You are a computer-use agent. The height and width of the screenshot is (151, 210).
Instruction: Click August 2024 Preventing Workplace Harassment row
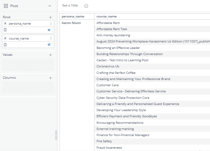coord(152,41)
